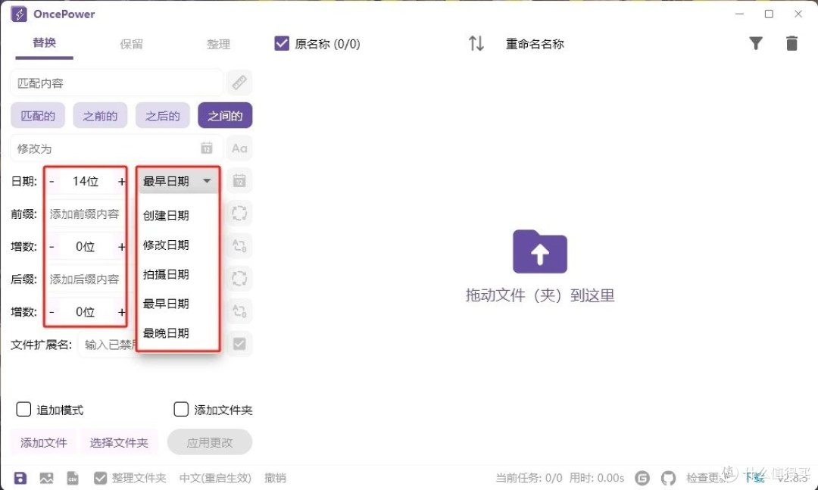Click the folder upload icon in drop area
818x490 pixels.
pos(539,251)
